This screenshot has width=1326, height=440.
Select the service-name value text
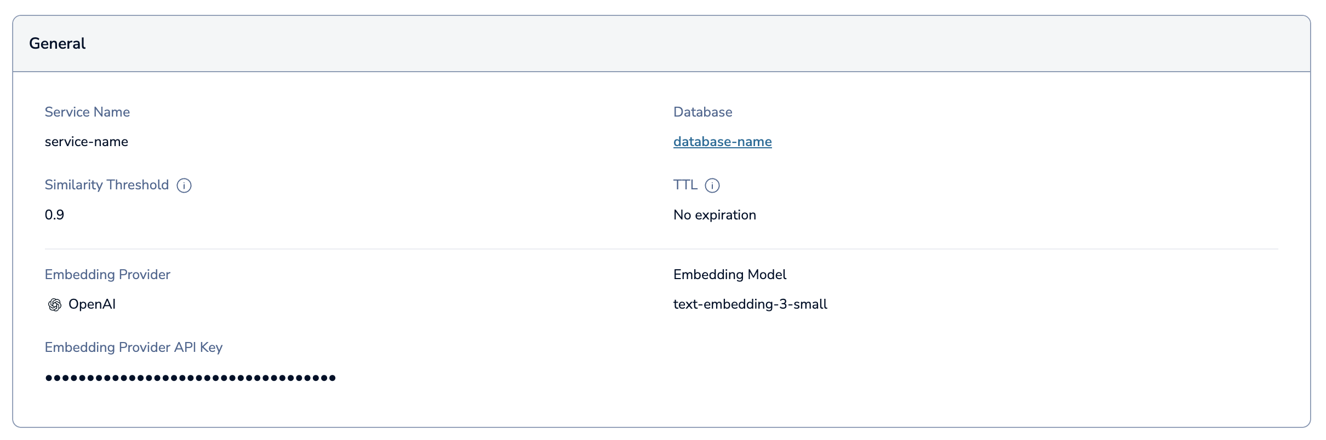[87, 142]
